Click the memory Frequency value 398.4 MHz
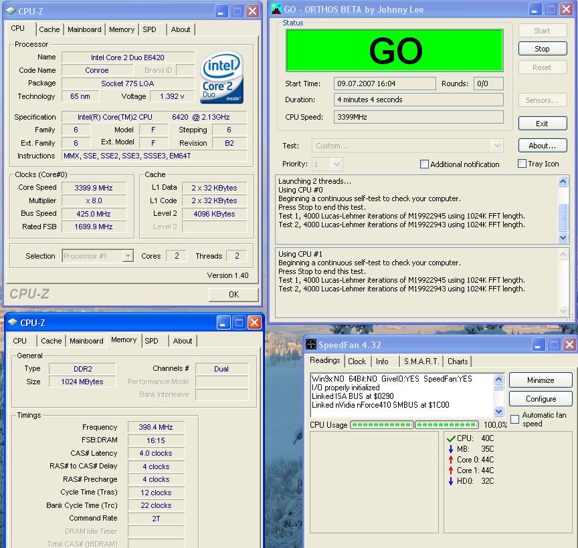 [x=156, y=427]
